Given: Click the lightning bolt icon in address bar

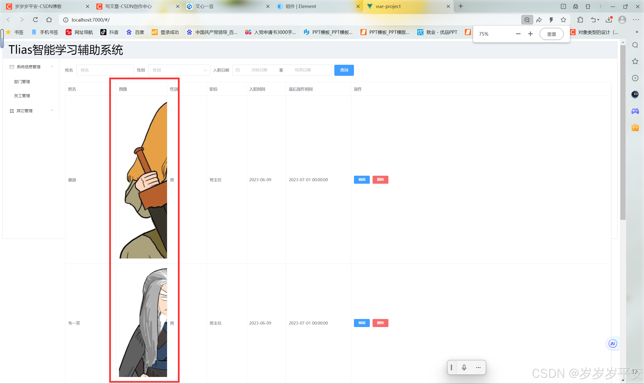Looking at the screenshot, I should 551,20.
